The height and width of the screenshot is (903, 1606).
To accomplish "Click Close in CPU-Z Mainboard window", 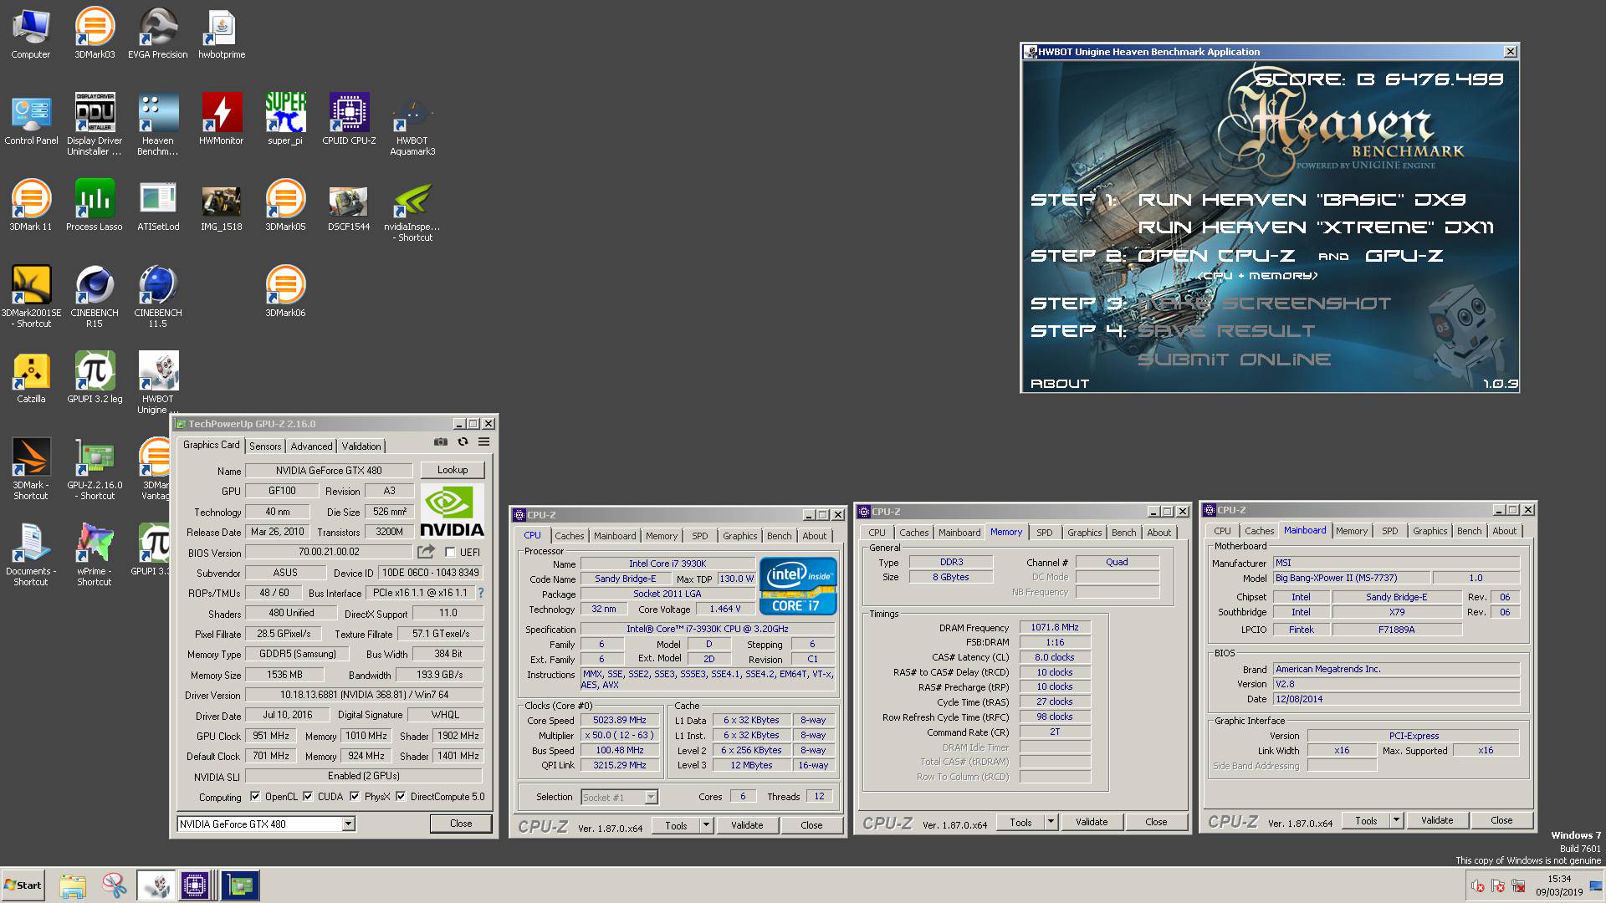I will [1501, 820].
